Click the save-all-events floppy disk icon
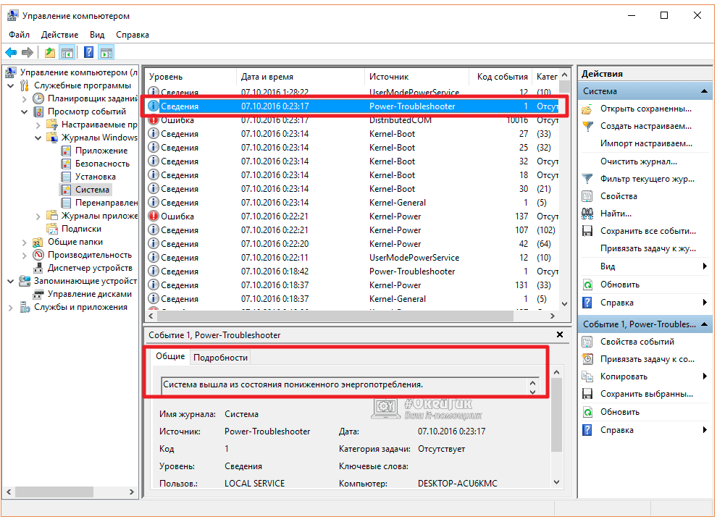Screen dimensions: 717x522 coord(588,231)
